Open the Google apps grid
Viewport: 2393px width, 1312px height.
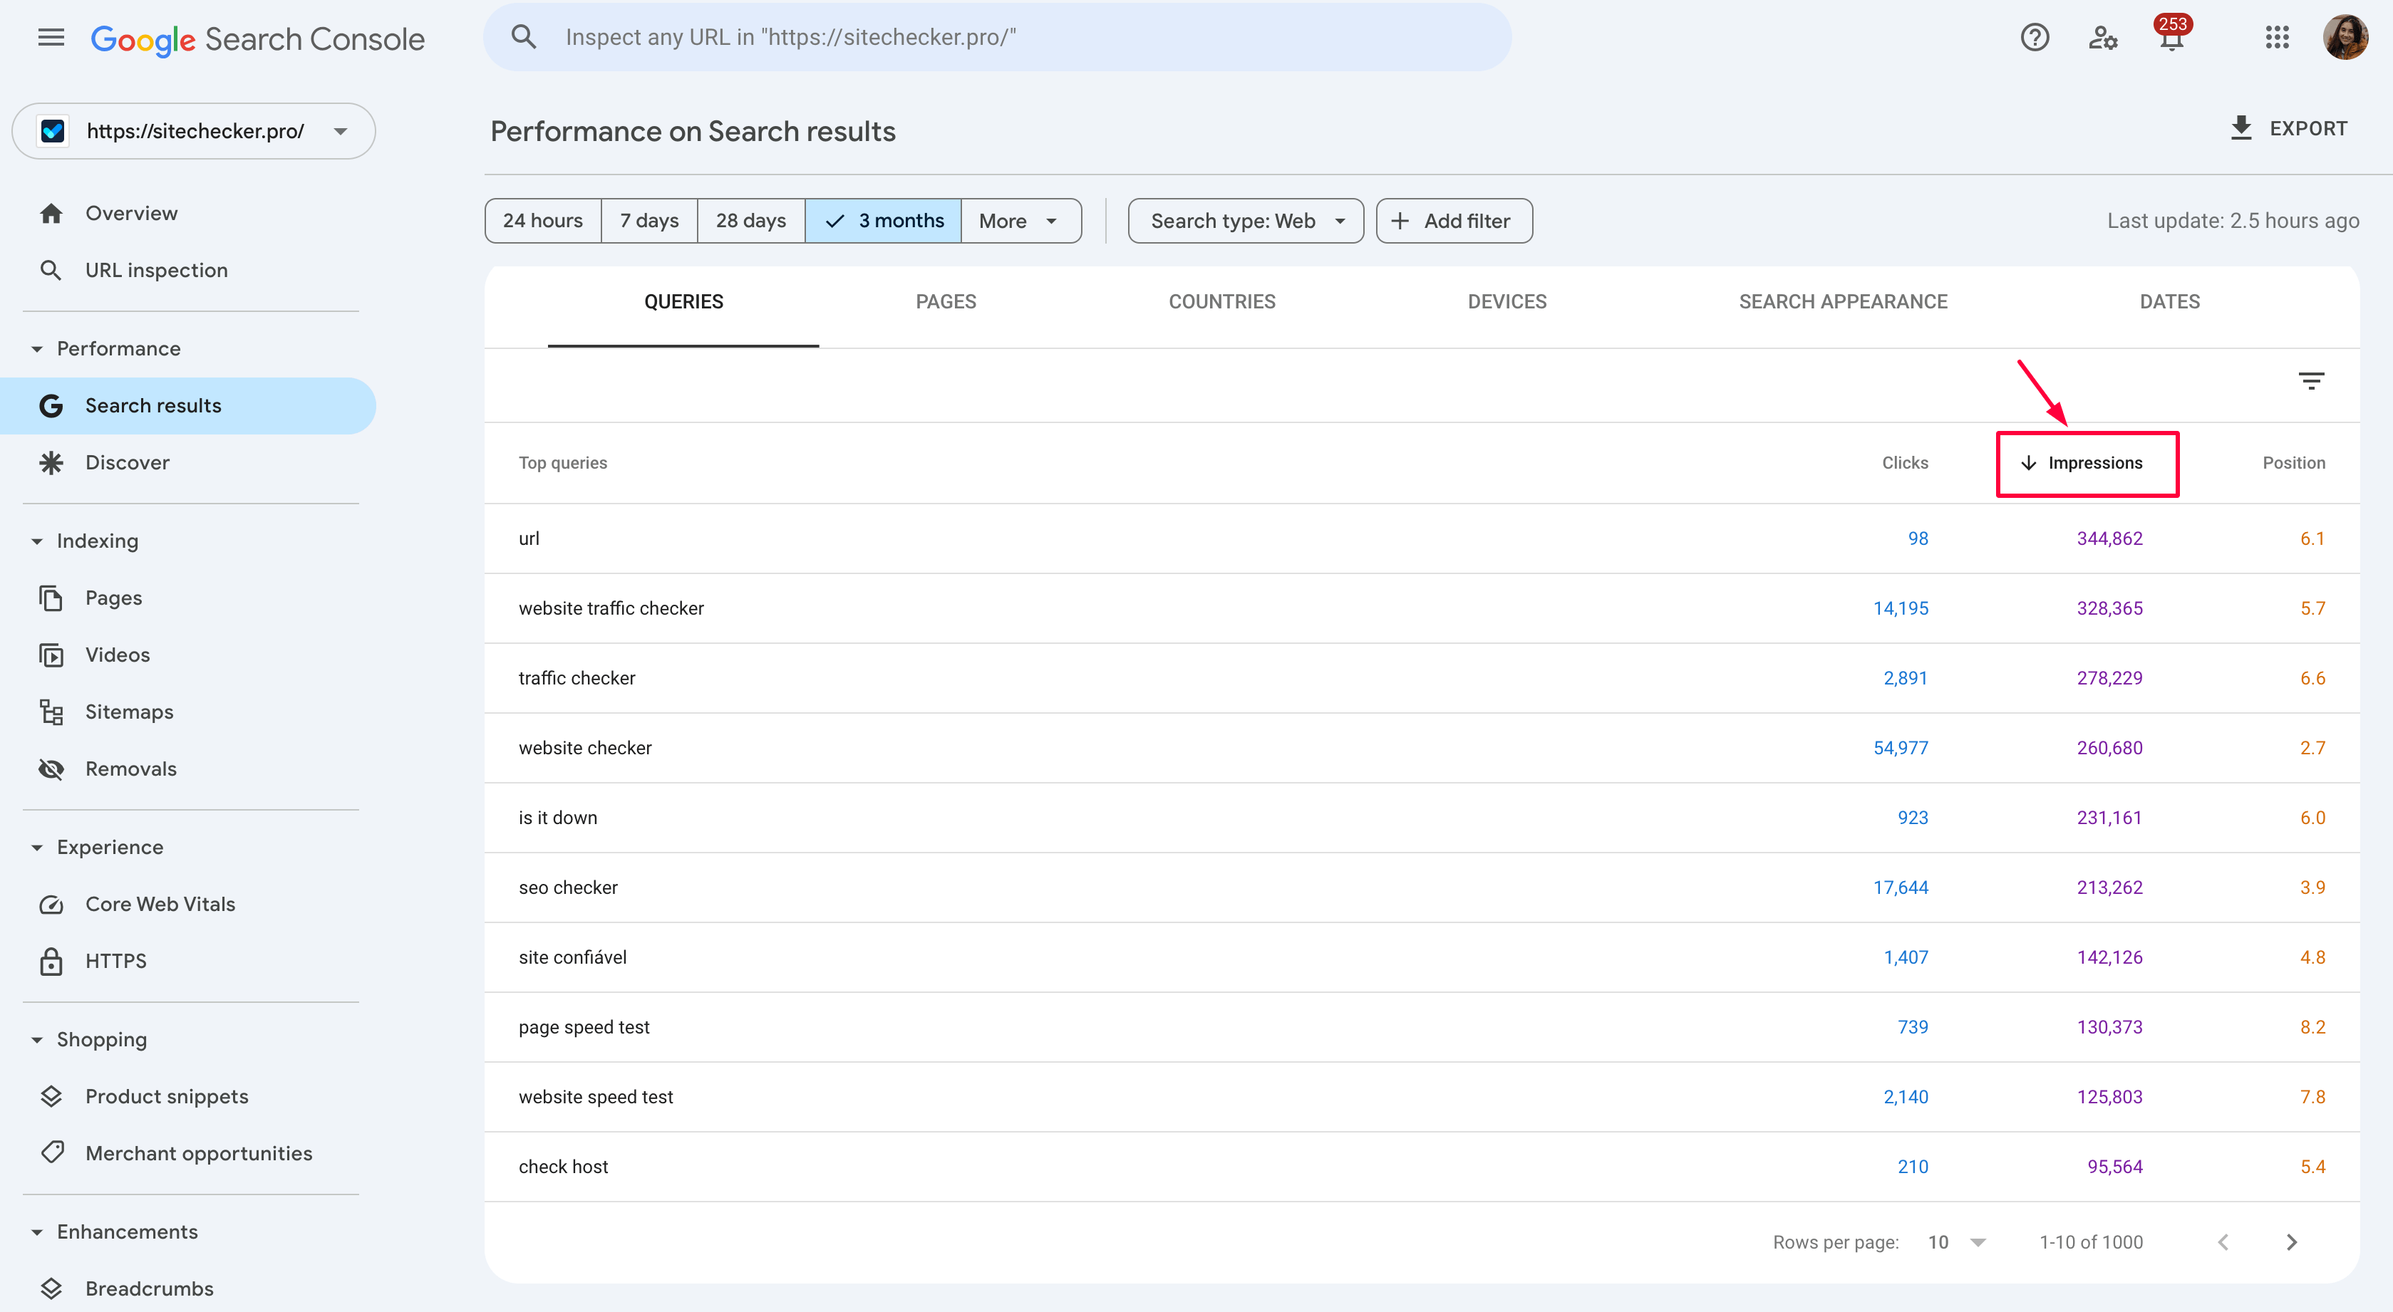coord(2277,37)
